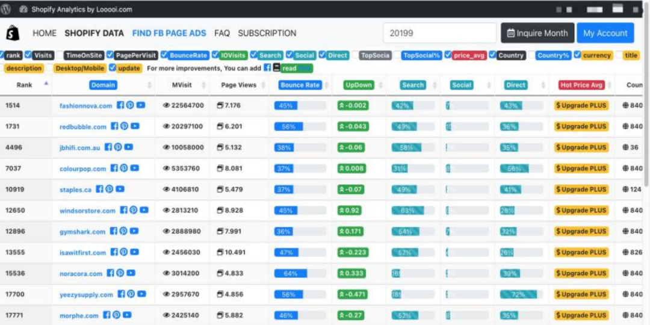The width and height of the screenshot is (650, 325).
Task: Go to HOME nav item
Action: click(45, 33)
